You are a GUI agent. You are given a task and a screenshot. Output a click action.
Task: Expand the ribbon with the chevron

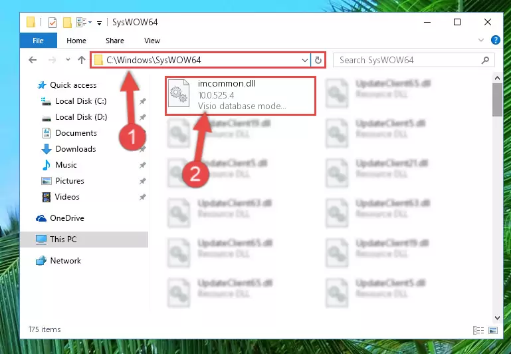click(480, 40)
